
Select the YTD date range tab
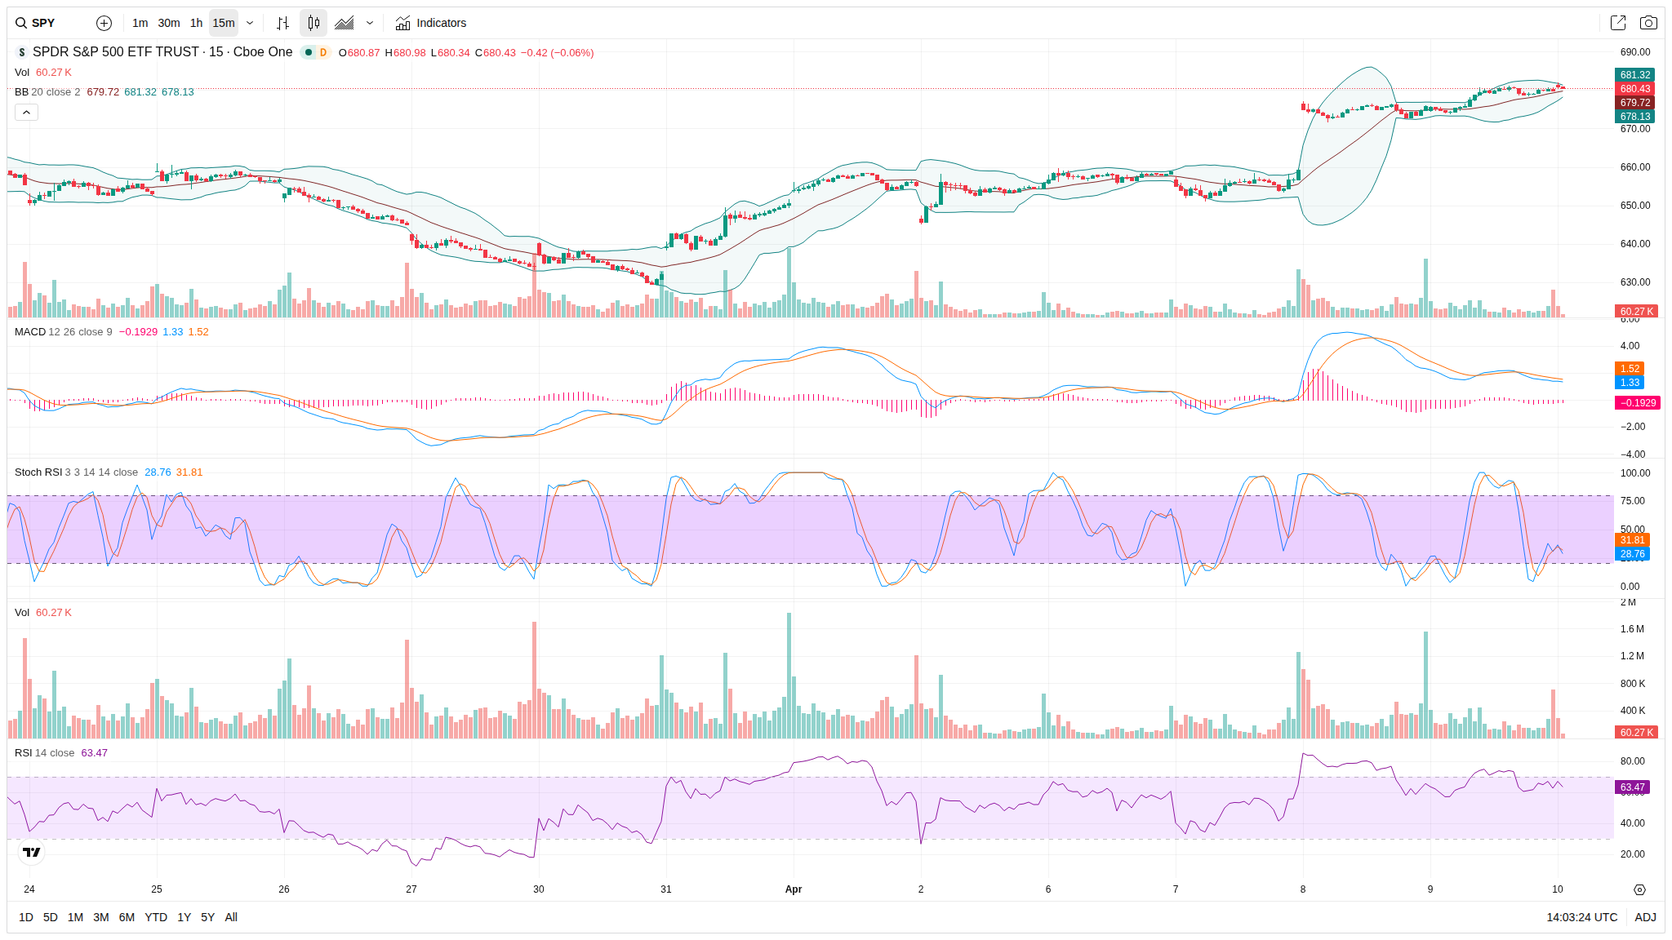[155, 917]
